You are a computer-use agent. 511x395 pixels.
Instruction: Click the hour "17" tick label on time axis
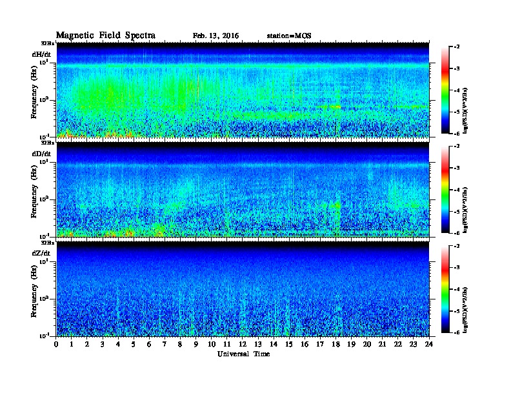321,345
